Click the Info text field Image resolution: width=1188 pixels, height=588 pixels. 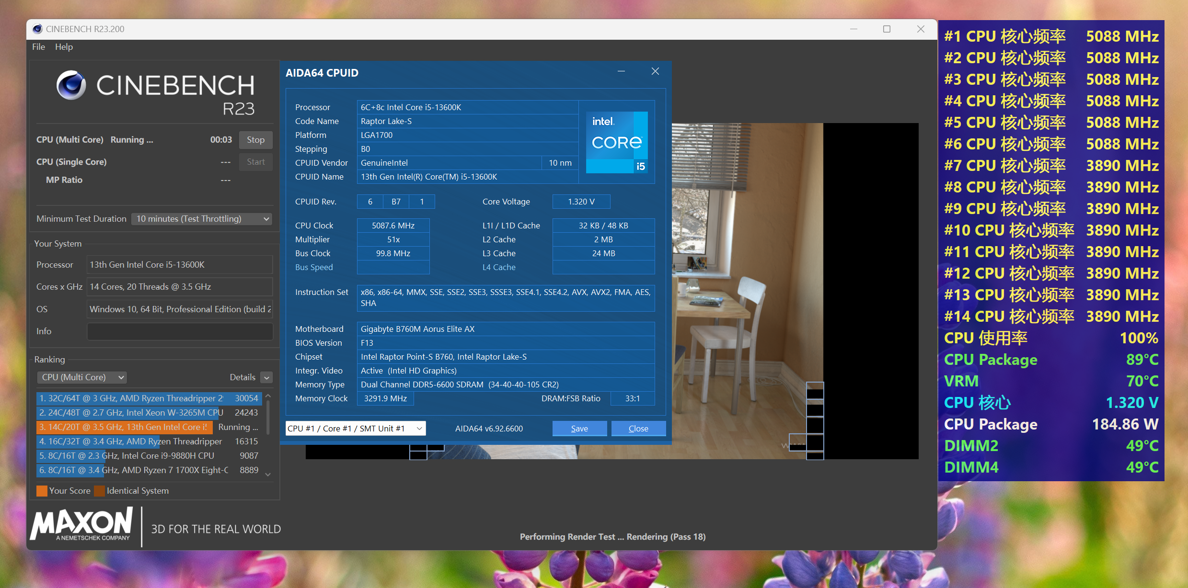[180, 331]
